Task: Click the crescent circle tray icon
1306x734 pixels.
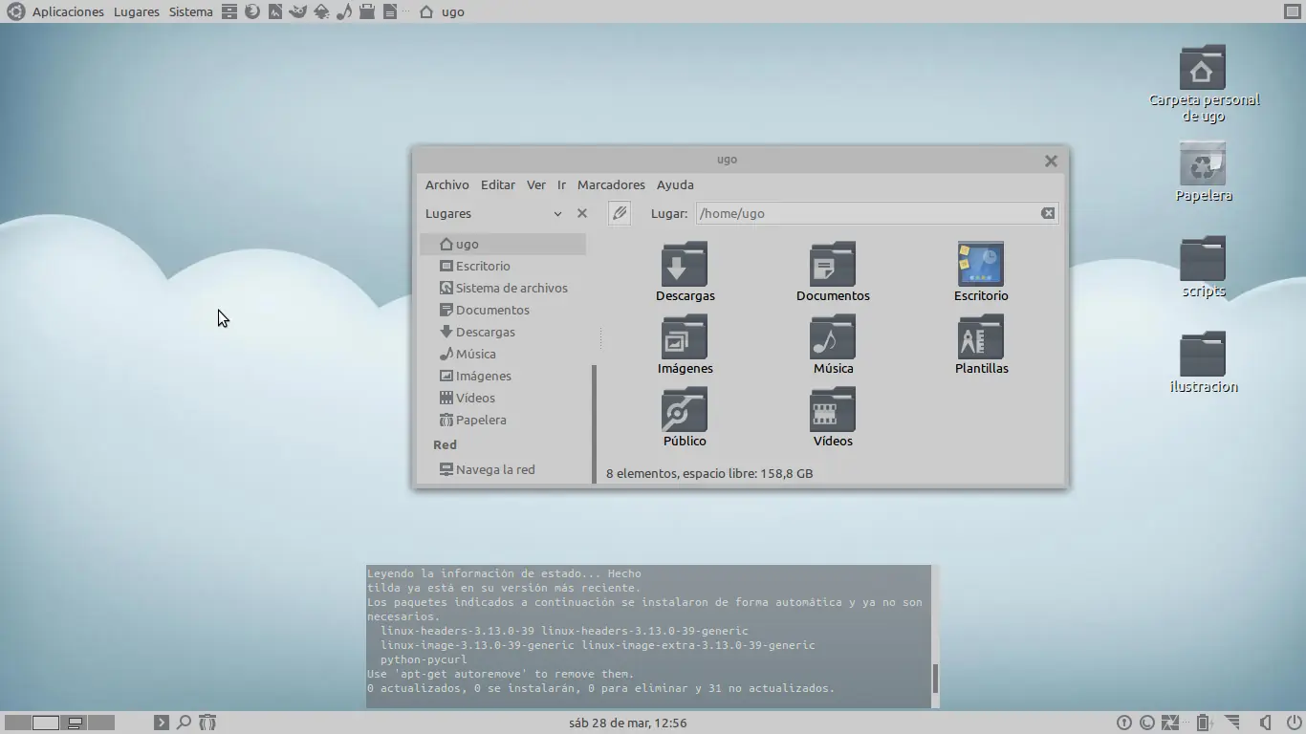Action: point(1147,723)
